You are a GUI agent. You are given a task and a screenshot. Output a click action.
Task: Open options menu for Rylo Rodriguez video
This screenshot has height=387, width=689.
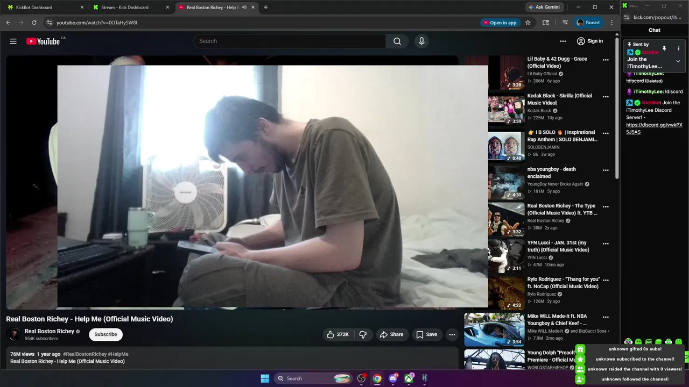[x=606, y=280]
